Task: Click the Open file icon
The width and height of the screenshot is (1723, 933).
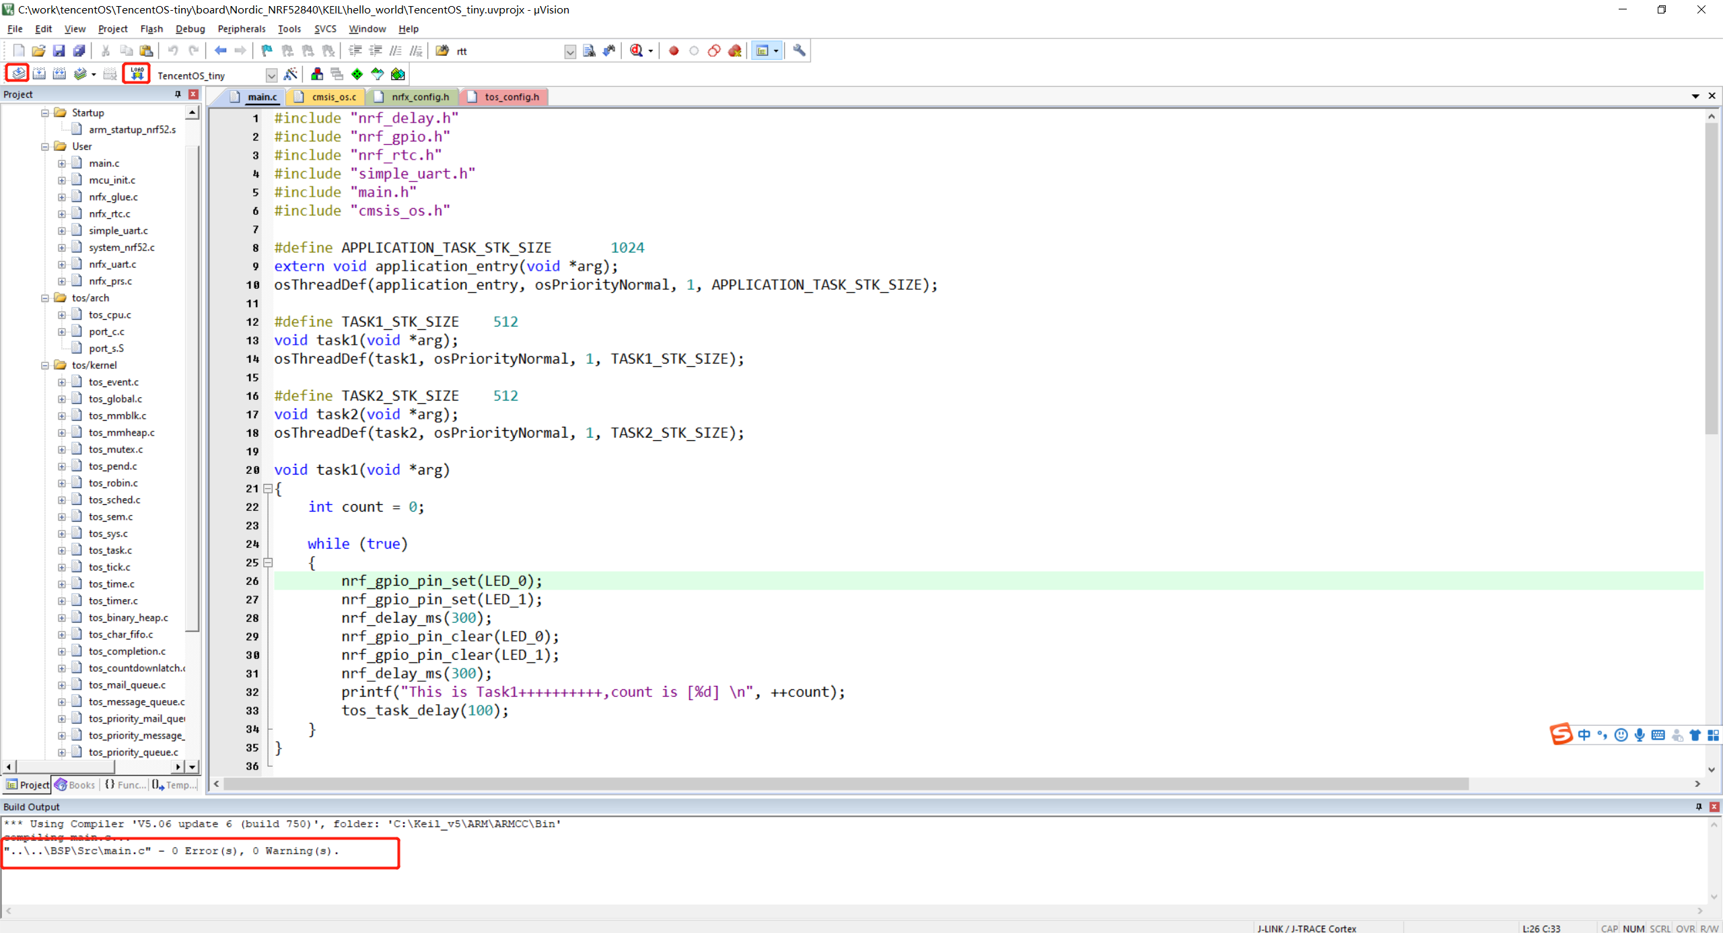Action: [x=38, y=50]
